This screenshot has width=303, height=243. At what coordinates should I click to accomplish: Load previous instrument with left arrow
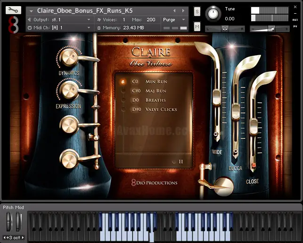174,11
